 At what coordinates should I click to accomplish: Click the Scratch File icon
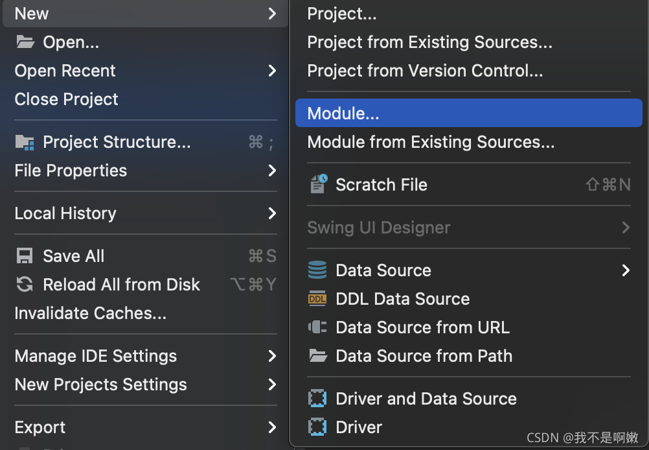pos(317,185)
